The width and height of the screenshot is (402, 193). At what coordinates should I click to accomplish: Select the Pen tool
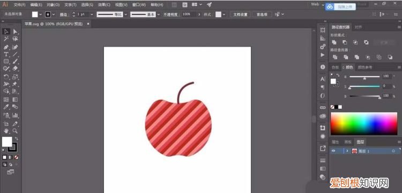[6, 47]
